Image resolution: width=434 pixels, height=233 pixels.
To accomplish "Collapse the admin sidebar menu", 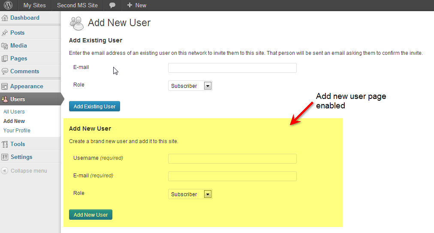I will point(24,171).
